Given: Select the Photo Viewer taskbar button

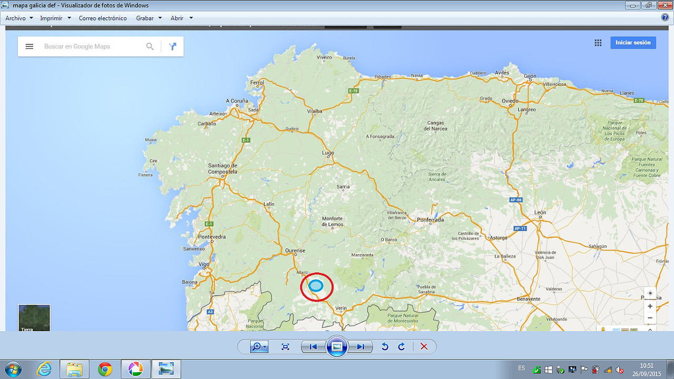Looking at the screenshot, I should [x=166, y=370].
